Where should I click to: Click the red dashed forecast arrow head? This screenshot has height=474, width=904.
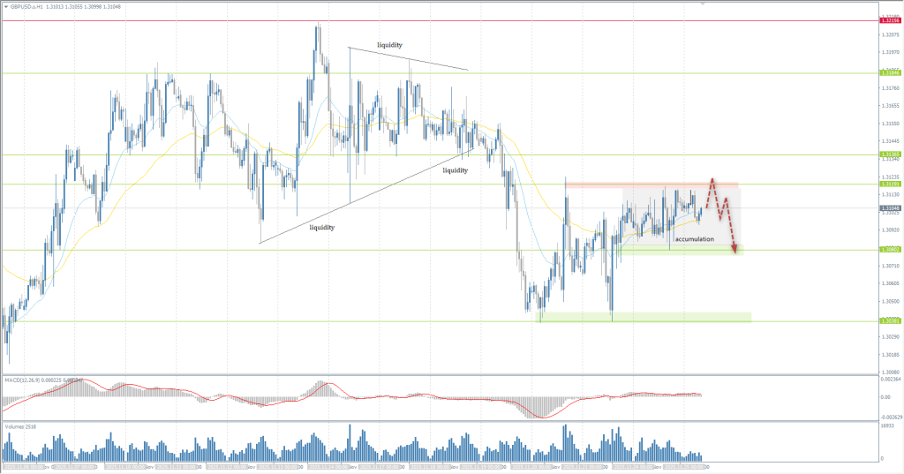click(734, 252)
